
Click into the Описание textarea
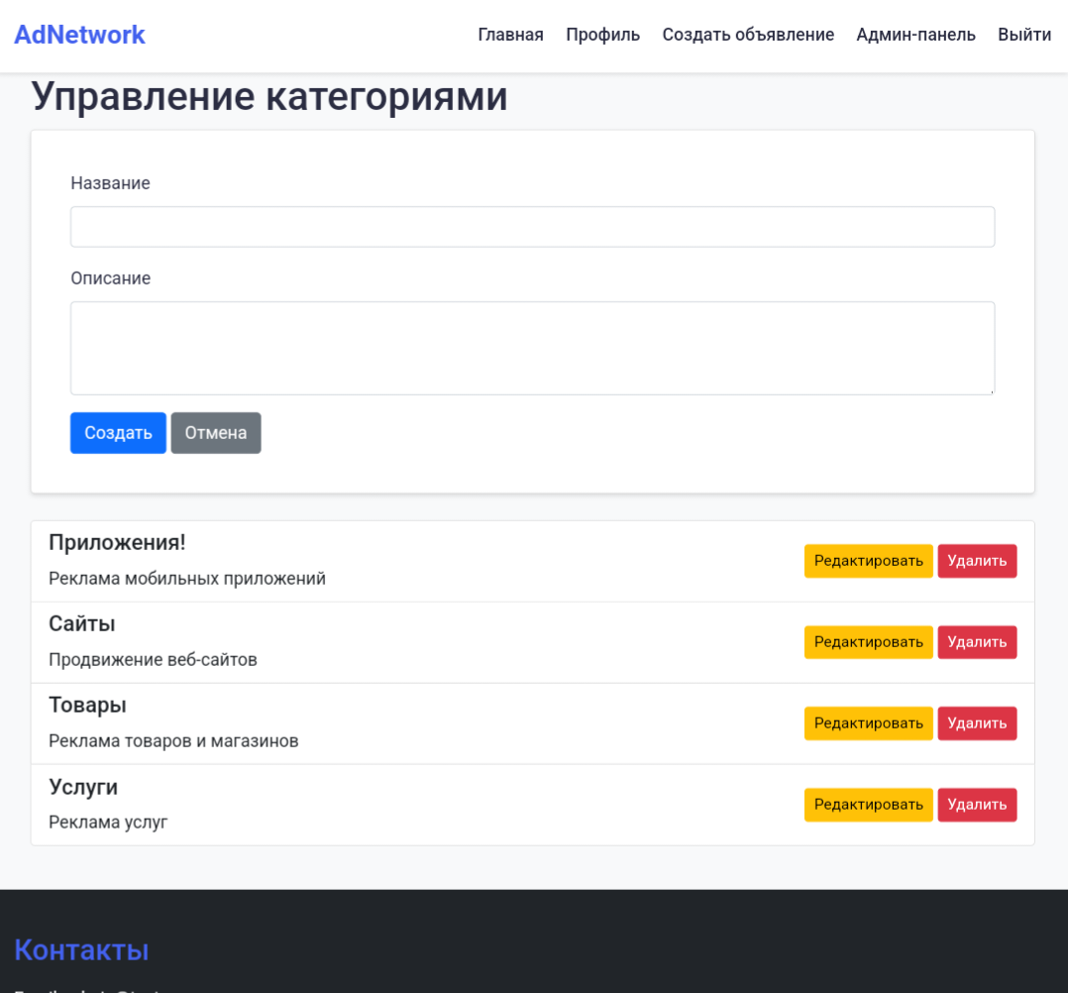click(x=532, y=348)
